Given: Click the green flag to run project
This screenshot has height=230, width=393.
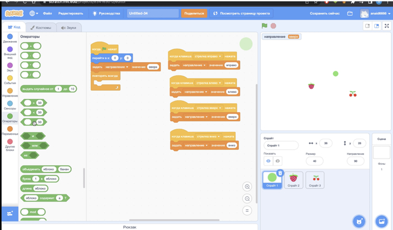Looking at the screenshot, I should pyautogui.click(x=264, y=26).
